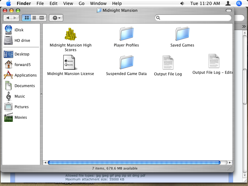This screenshot has width=248, height=186.
Task: Open the Midnight Mansion High Scores file
Action: click(70, 34)
